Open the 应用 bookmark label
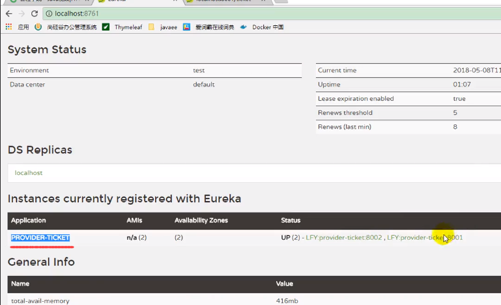 tap(23, 27)
